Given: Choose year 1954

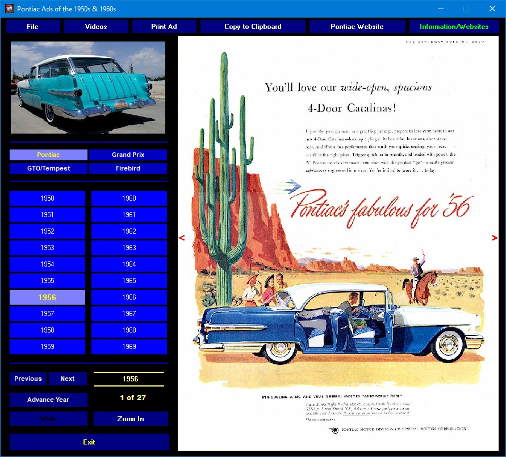Looking at the screenshot, I should [48, 264].
